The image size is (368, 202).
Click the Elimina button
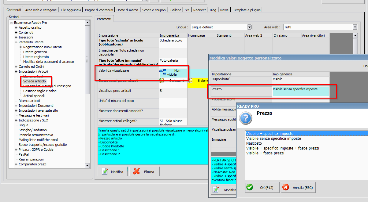(x=145, y=171)
